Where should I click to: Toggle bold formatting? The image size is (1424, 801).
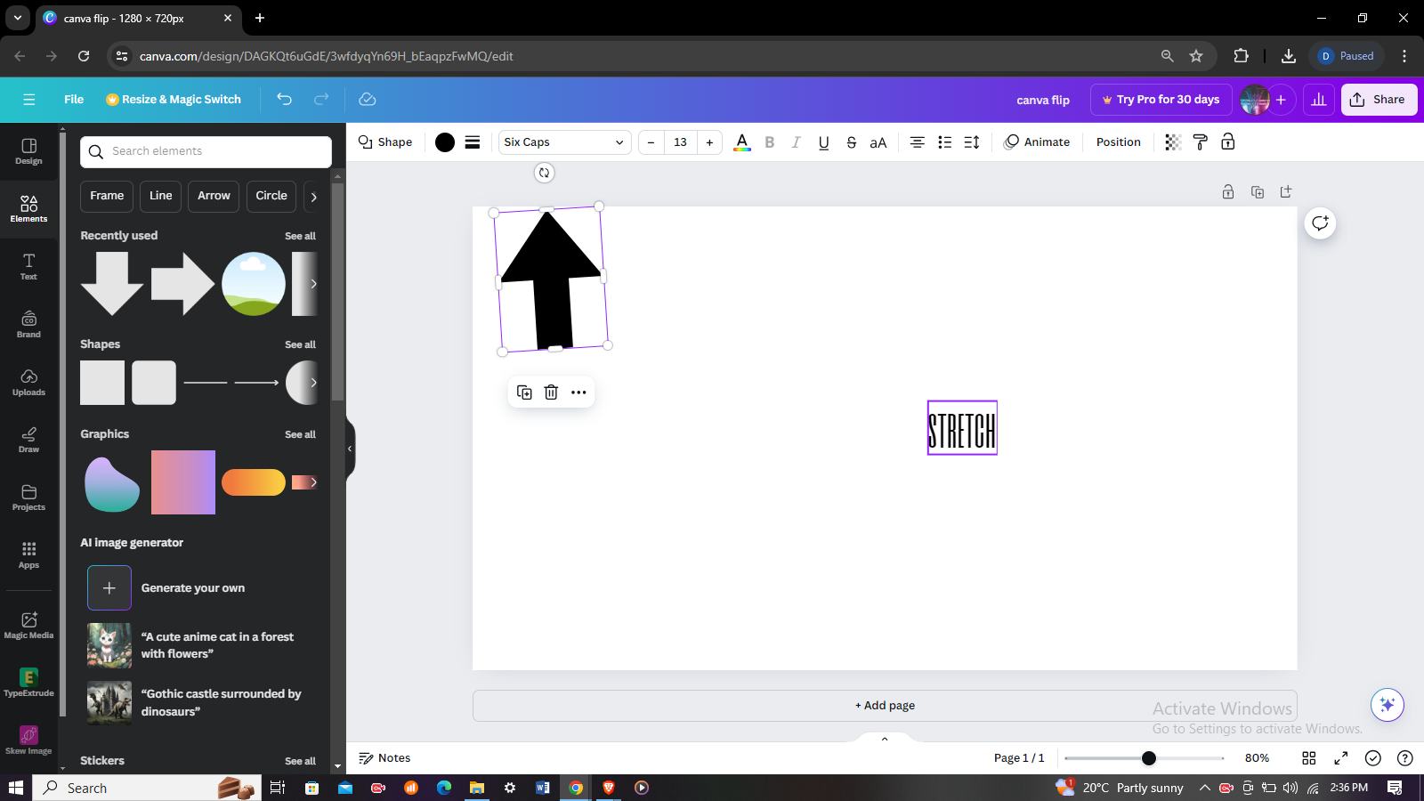(x=770, y=142)
